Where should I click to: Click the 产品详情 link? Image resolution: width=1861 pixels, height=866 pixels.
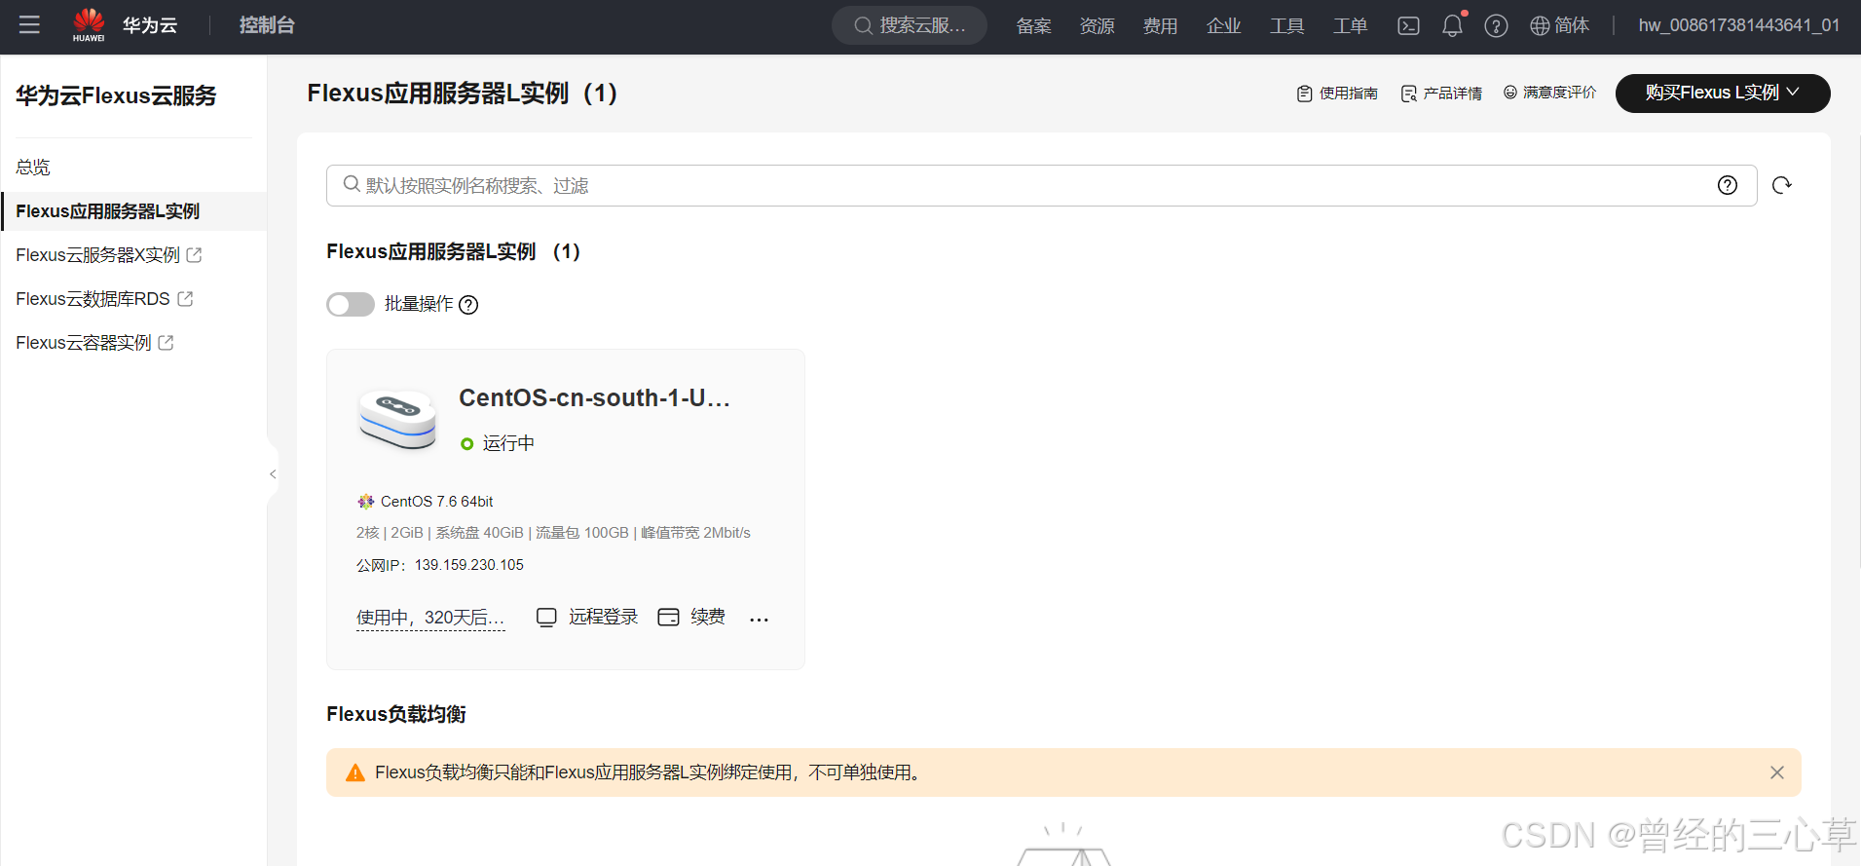tap(1452, 94)
